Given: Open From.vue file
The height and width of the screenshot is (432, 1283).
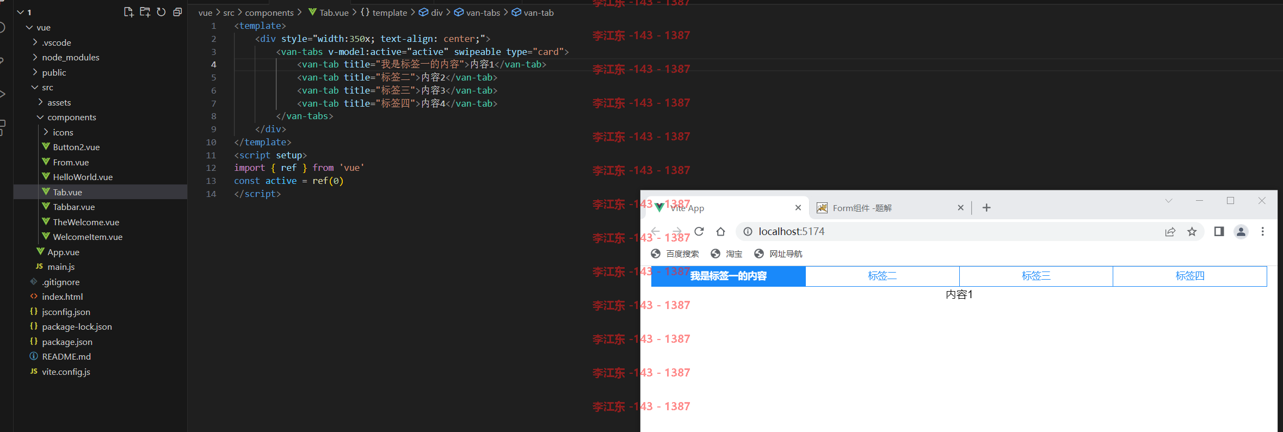Looking at the screenshot, I should pyautogui.click(x=71, y=162).
